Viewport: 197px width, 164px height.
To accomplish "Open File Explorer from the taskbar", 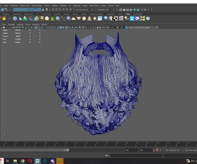I will click(x=15, y=161).
